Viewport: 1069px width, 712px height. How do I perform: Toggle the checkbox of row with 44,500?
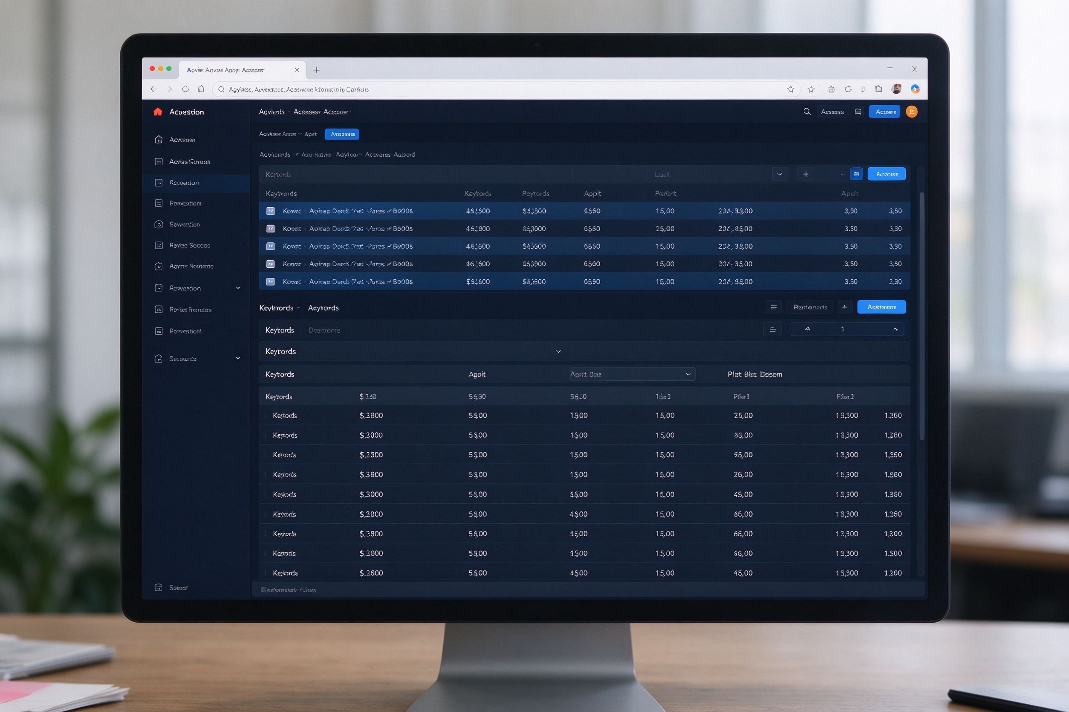(270, 211)
